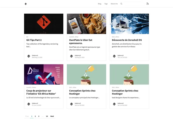Open the Tags menu item
Screen dimensions: 173x129
(106, 4)
